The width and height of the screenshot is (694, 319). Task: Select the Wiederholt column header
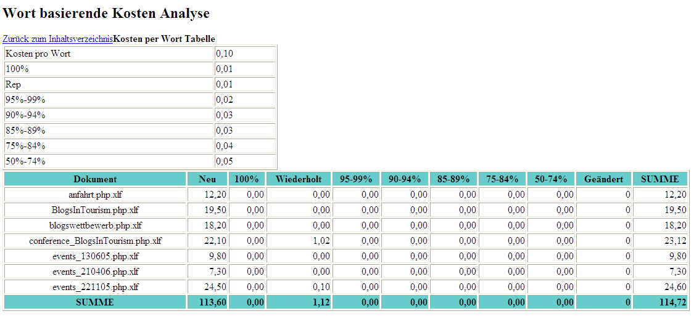299,179
